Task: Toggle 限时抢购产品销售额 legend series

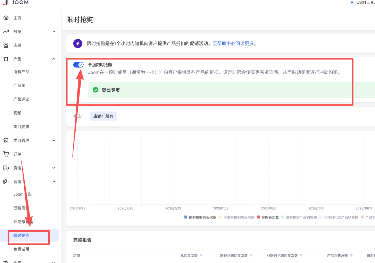Action: [299, 217]
